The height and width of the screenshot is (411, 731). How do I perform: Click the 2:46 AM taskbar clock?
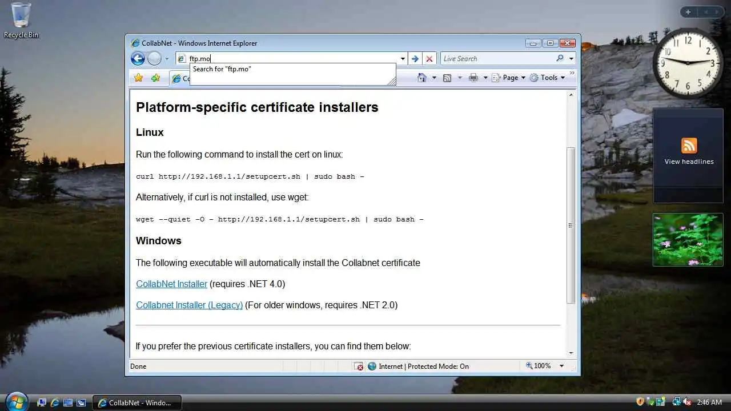pos(709,402)
